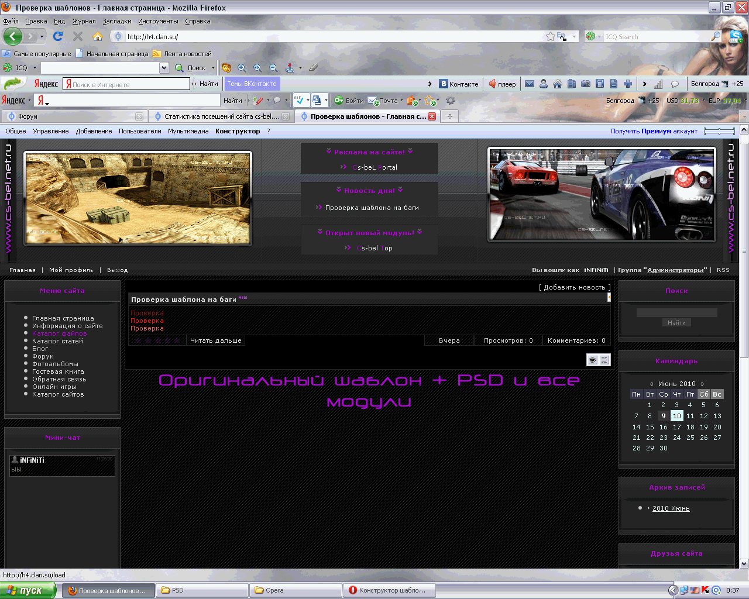Click the Skype icon beside search bar
The image size is (749, 599).
736,36
